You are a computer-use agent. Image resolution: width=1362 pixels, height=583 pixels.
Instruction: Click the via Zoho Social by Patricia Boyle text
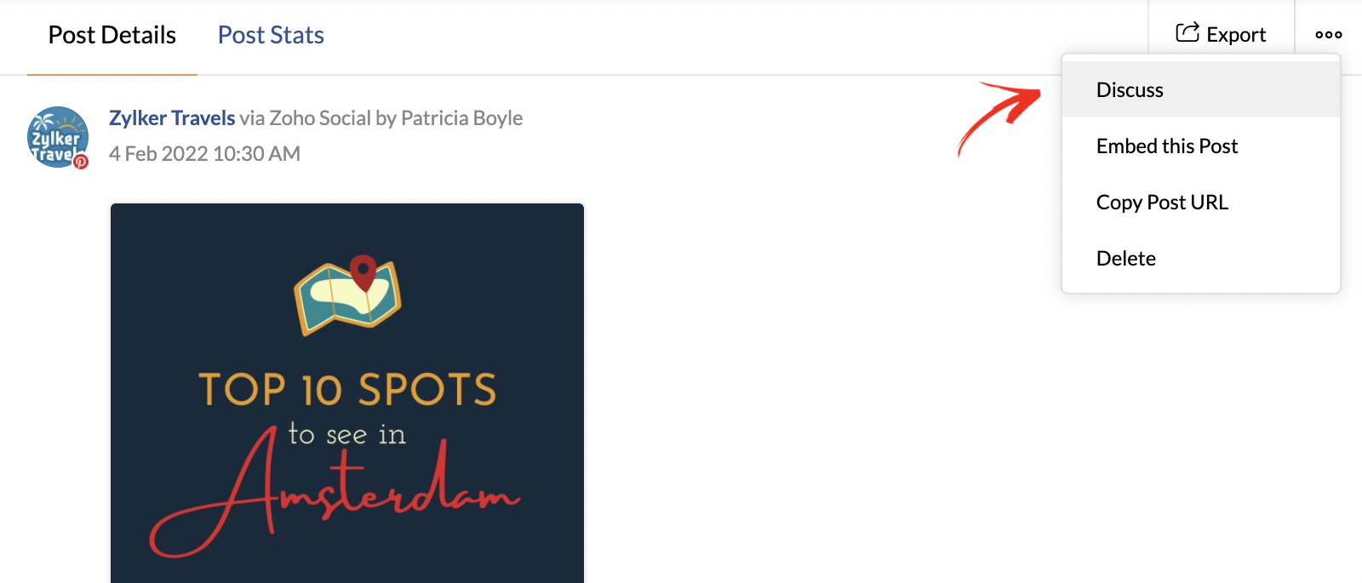pos(381,117)
